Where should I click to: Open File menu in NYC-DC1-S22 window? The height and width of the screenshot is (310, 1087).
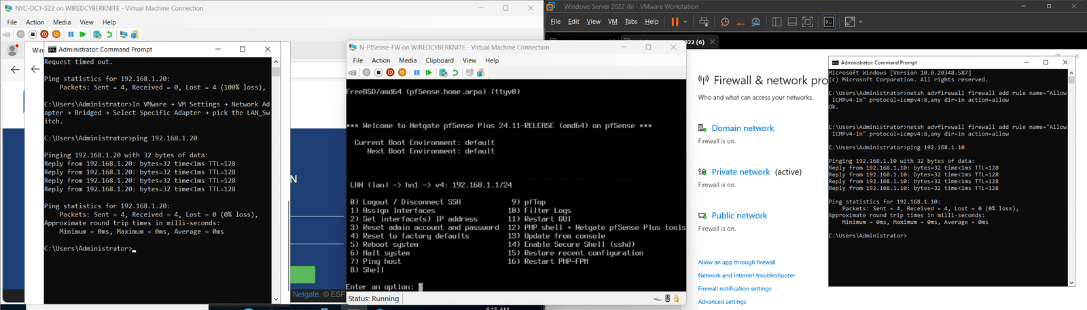(12, 22)
